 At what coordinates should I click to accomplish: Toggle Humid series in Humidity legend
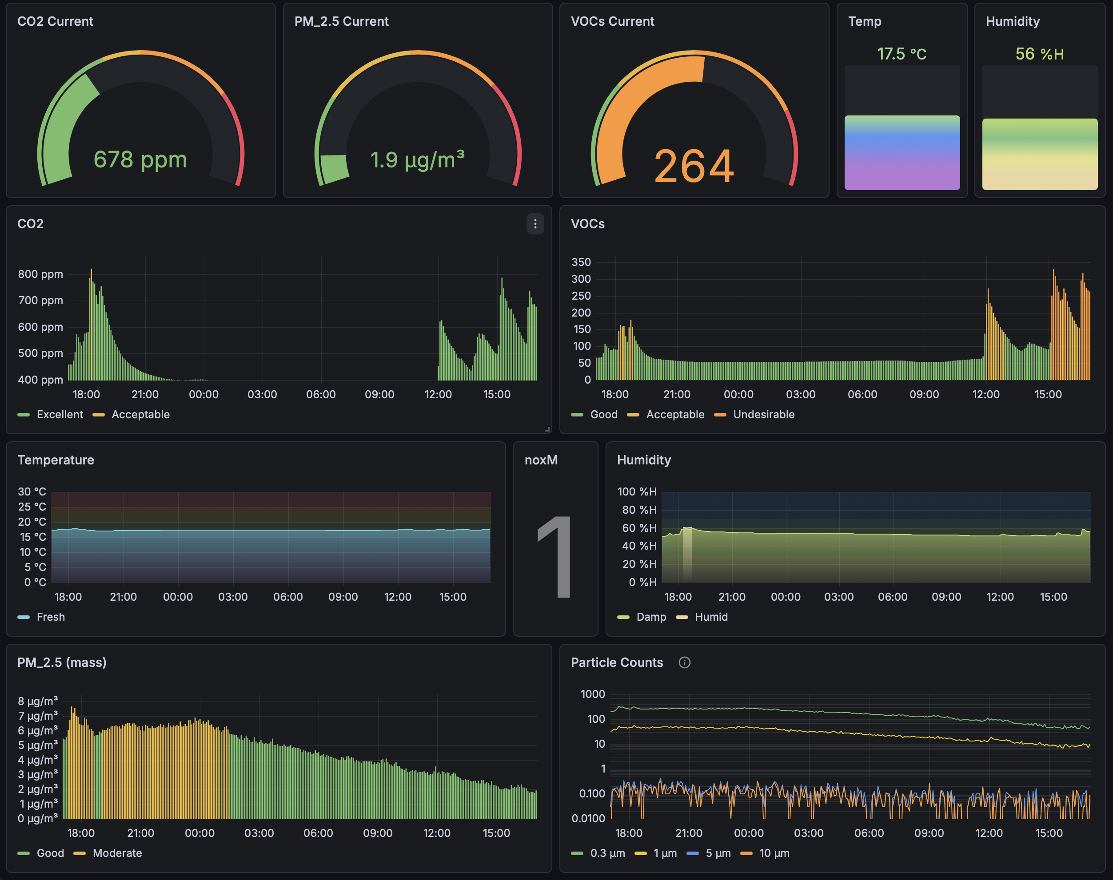(711, 617)
